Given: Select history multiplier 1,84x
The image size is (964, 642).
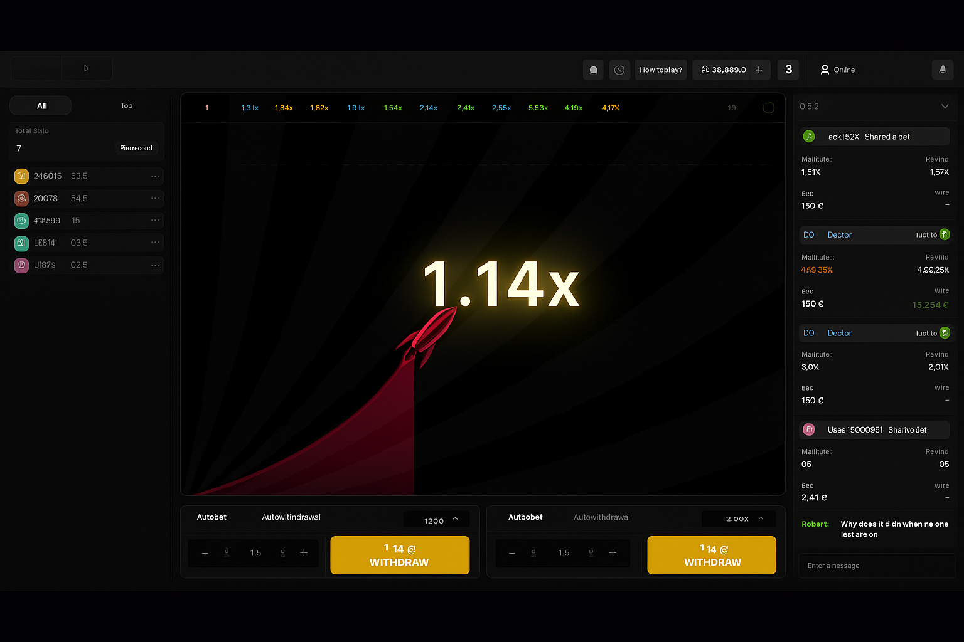Looking at the screenshot, I should 284,108.
